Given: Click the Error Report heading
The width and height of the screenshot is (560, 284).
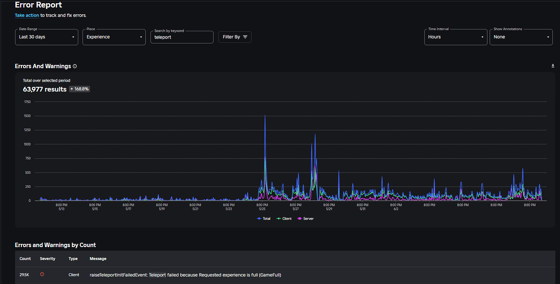Looking at the screenshot, I should tap(39, 5).
